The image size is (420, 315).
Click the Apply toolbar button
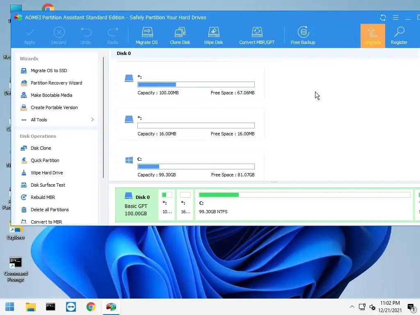30,36
